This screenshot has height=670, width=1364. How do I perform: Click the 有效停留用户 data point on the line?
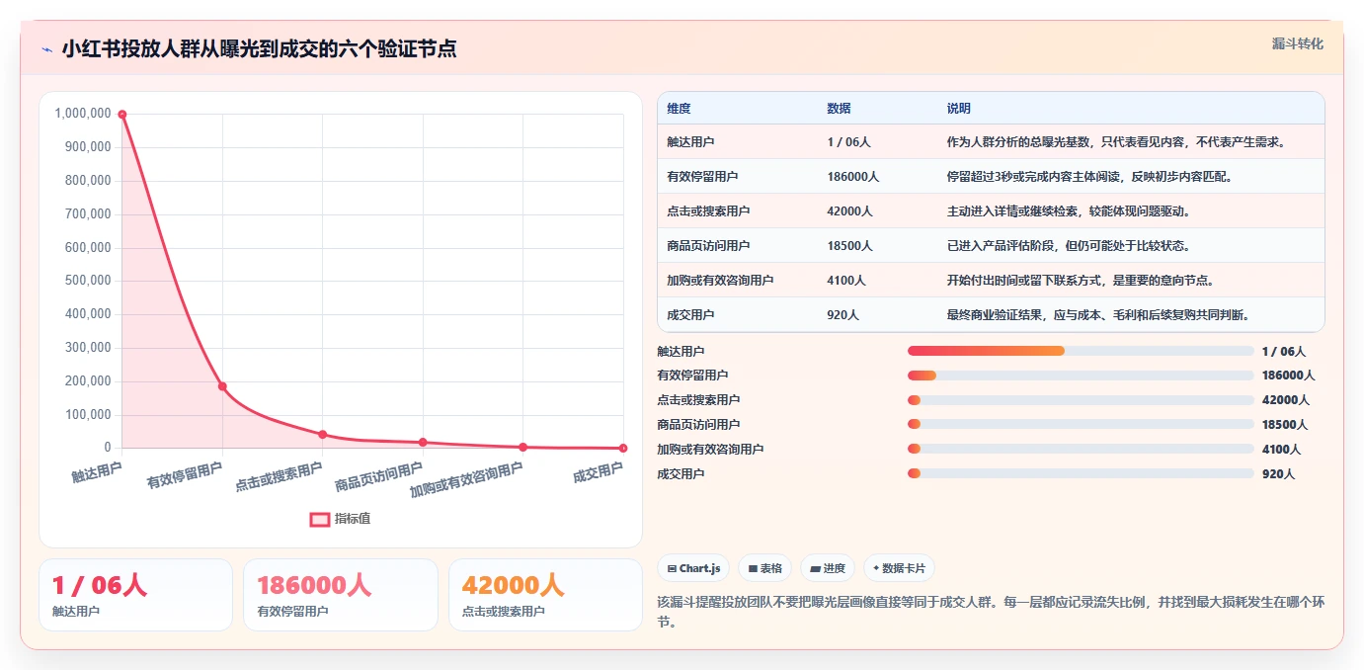(x=222, y=386)
